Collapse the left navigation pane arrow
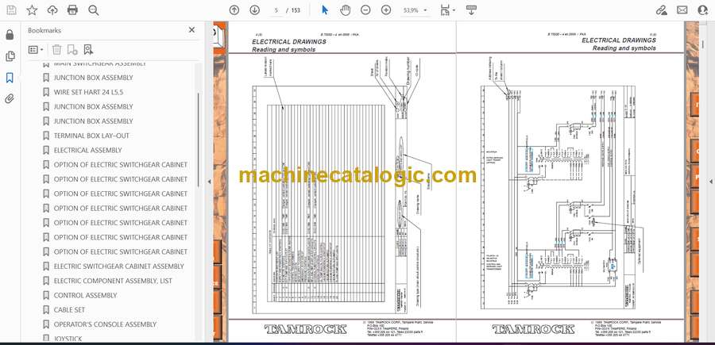 (209, 182)
